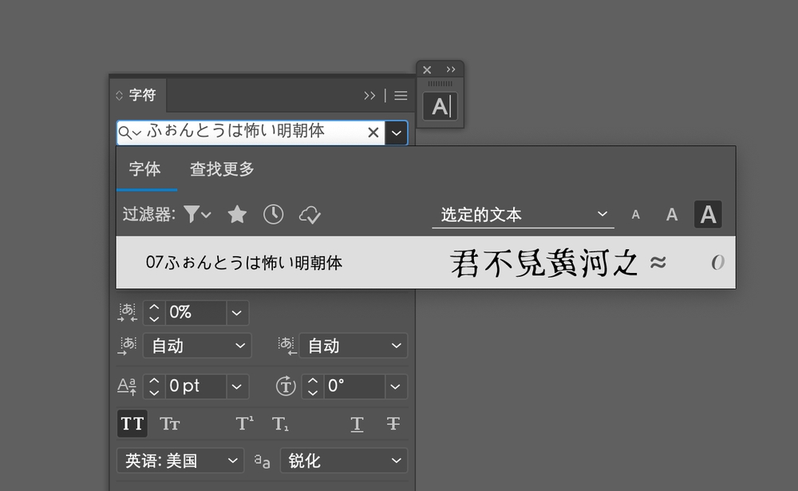Click character rotation T icon
Viewport: 798px width, 491px height.
pyautogui.click(x=286, y=386)
